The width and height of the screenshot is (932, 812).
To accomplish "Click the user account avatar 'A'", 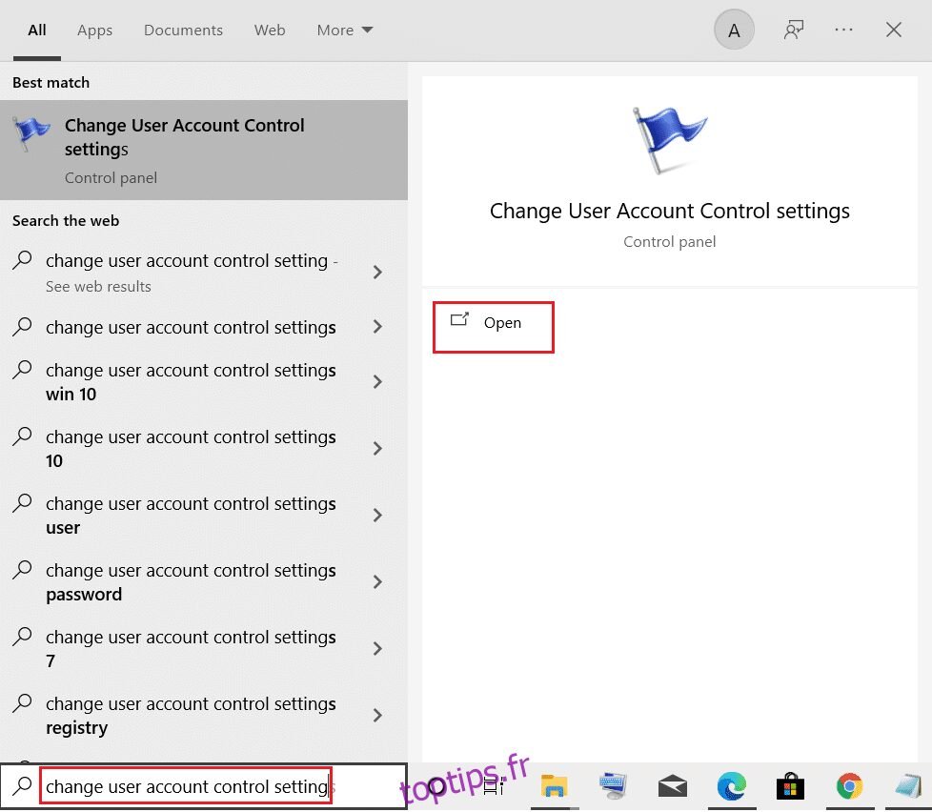I will coord(734,30).
